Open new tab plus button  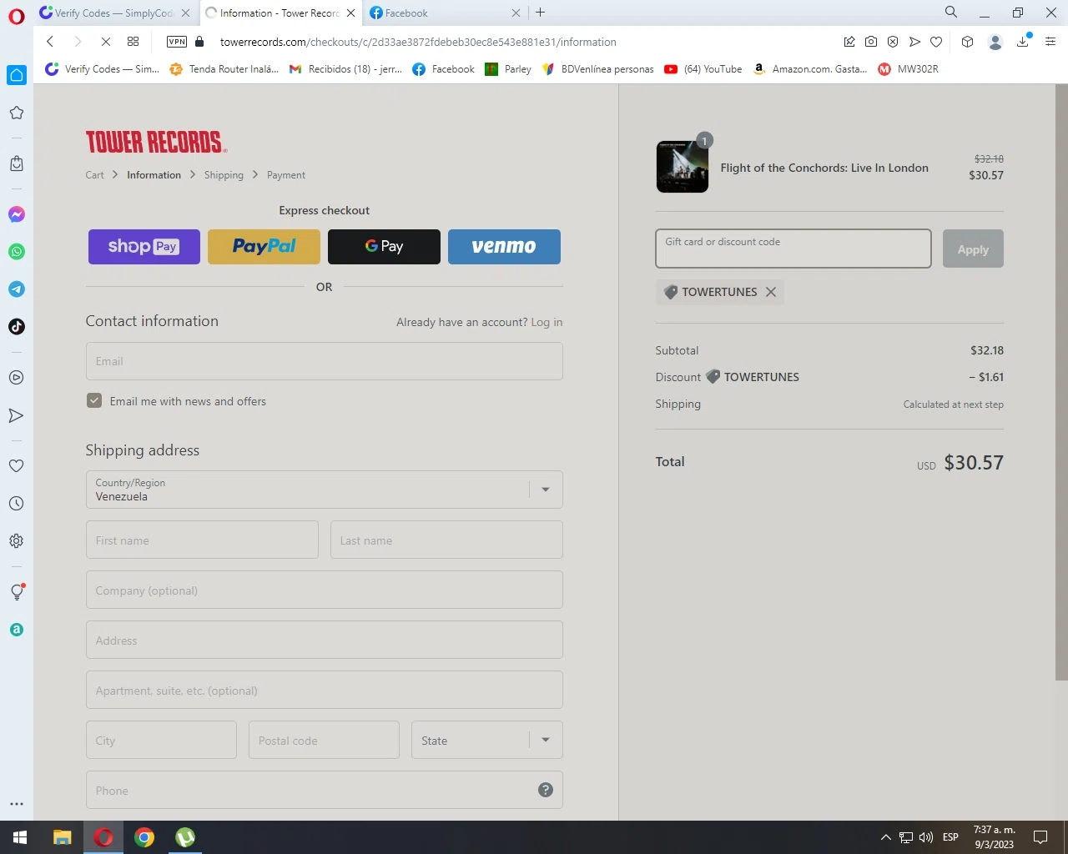coord(541,13)
